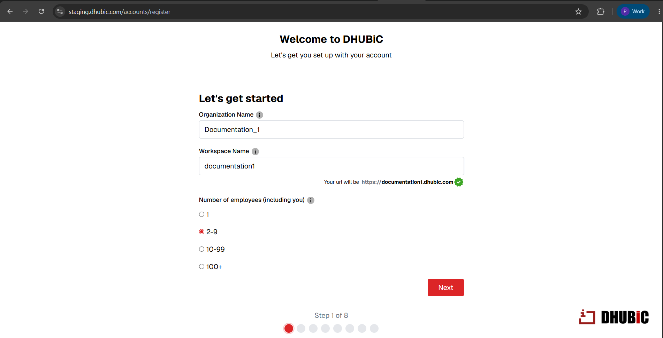Open the browser extensions puzzle icon
This screenshot has width=663, height=338.
601,11
